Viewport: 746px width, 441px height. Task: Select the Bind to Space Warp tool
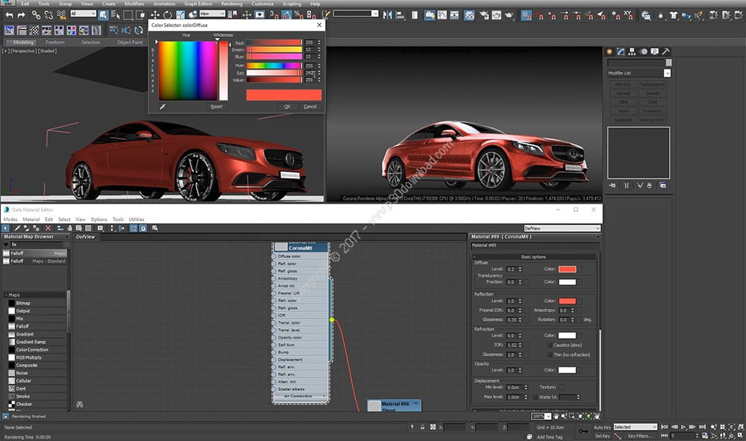[x=61, y=15]
